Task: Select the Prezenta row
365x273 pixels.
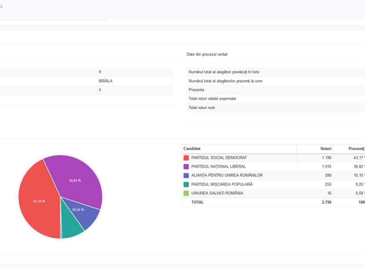Action: coord(196,90)
